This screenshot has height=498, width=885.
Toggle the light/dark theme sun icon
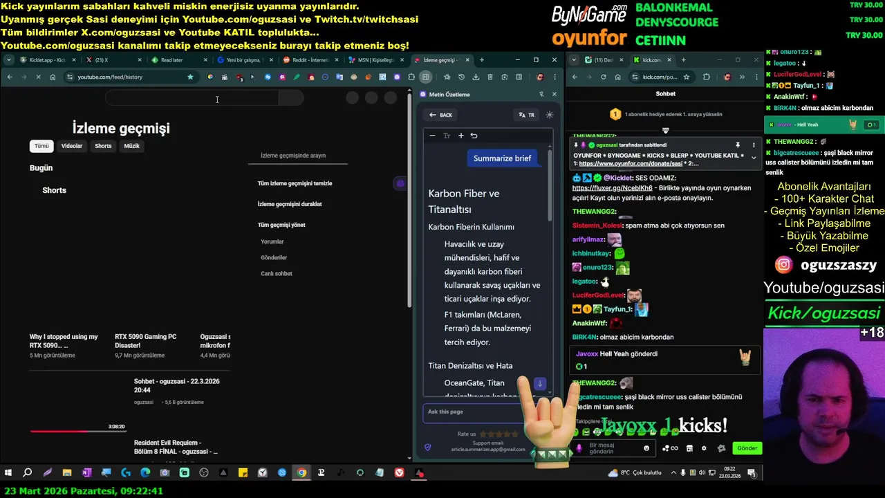550,115
